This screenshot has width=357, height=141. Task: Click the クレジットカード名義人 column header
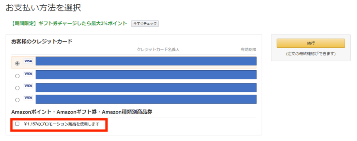click(158, 49)
